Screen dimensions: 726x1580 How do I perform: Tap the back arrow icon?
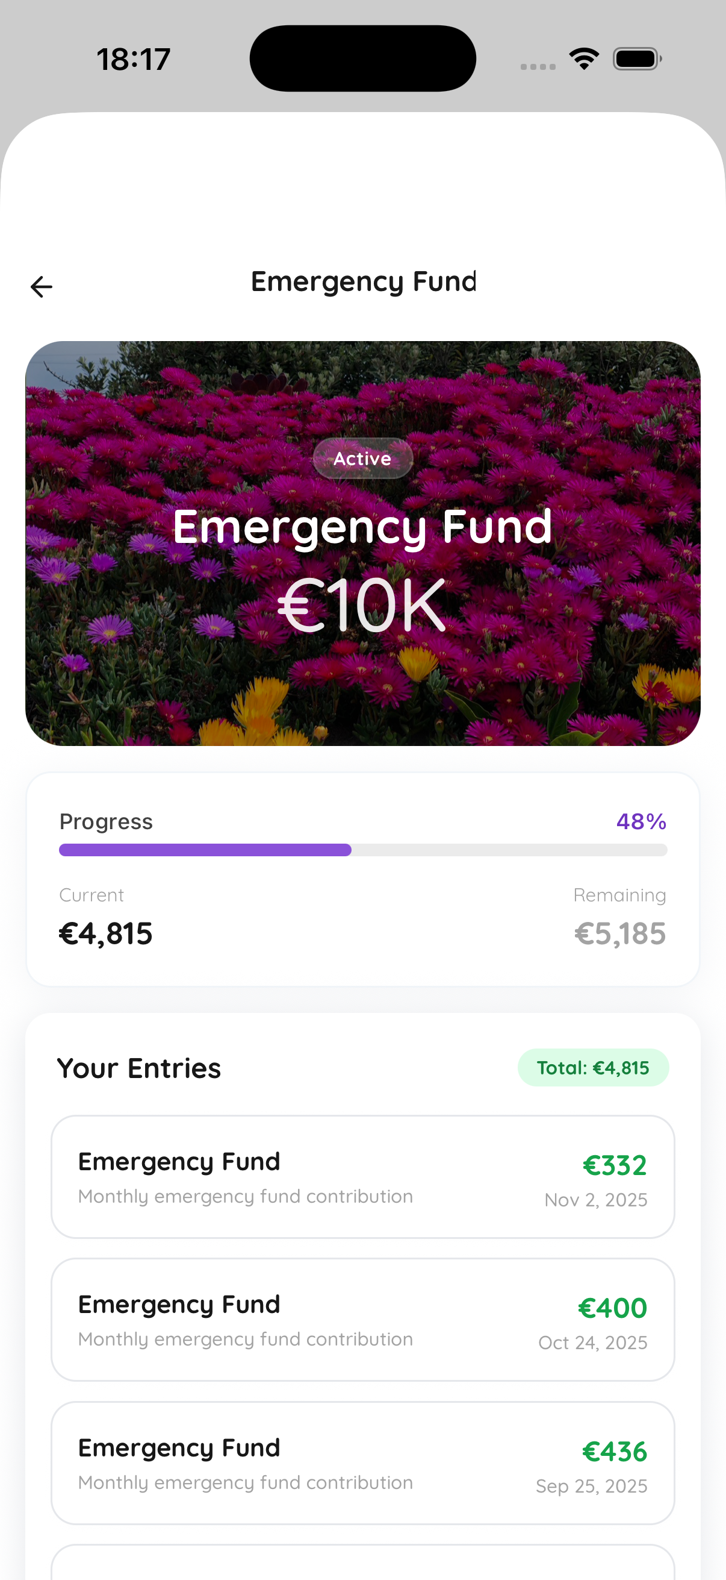pos(42,286)
